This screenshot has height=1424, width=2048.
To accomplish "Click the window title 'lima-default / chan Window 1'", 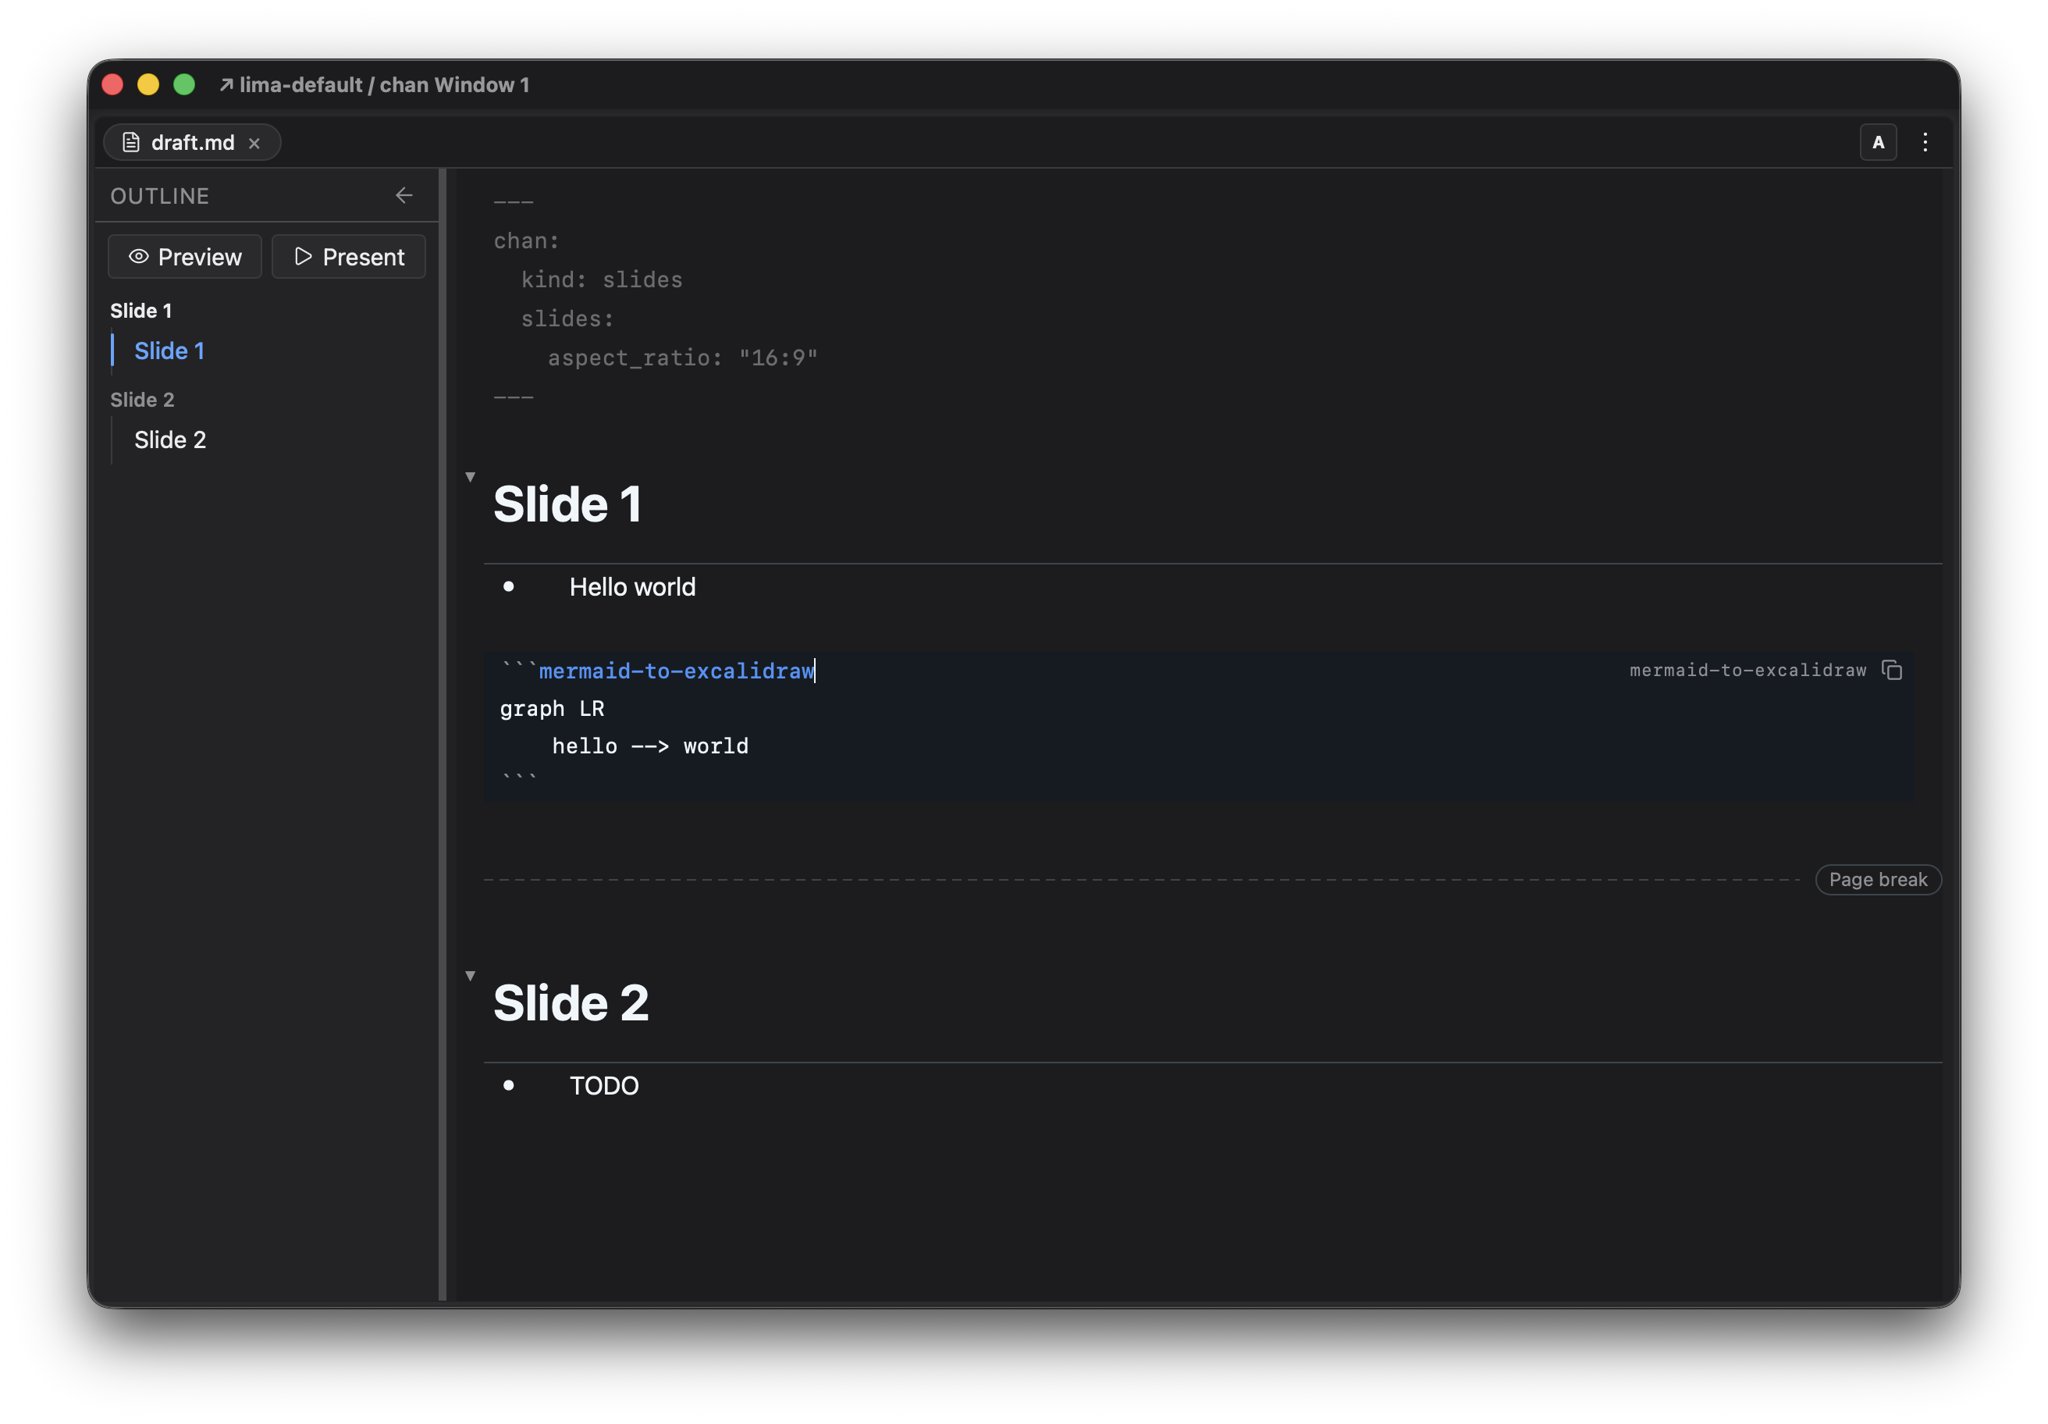I will point(385,85).
